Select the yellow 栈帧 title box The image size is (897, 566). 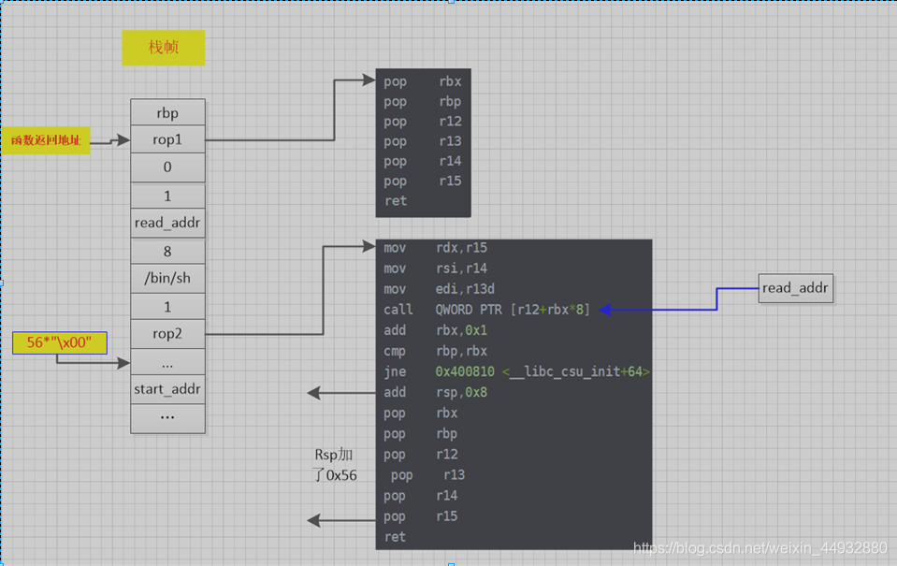point(163,48)
